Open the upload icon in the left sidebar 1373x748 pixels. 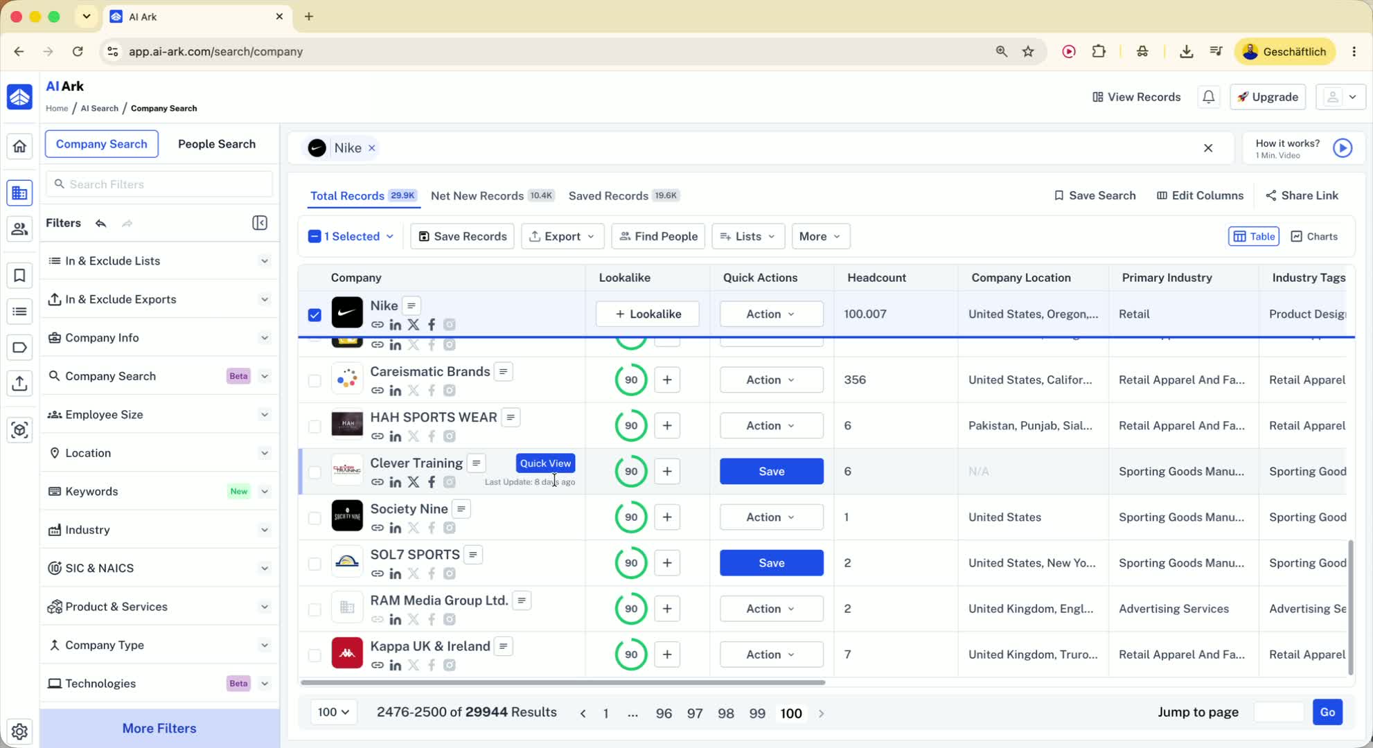tap(19, 383)
